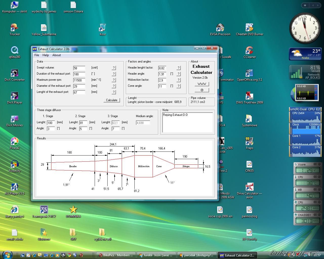Select the Fraps desktop icon

click(x=250, y=143)
